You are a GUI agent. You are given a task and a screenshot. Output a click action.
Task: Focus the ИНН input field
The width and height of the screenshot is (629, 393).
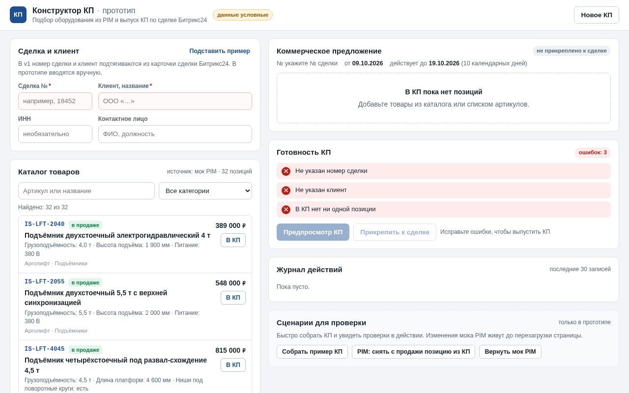[55, 134]
